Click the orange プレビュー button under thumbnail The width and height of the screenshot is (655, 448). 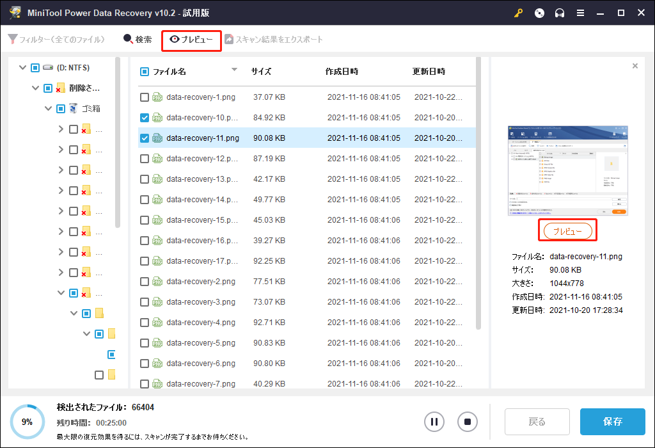pyautogui.click(x=567, y=231)
